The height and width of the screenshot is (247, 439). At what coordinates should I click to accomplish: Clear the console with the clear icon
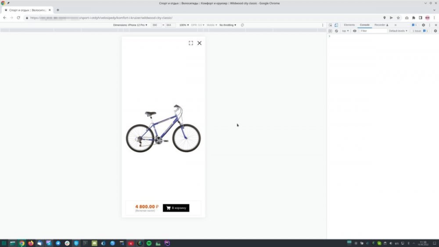pos(336,31)
